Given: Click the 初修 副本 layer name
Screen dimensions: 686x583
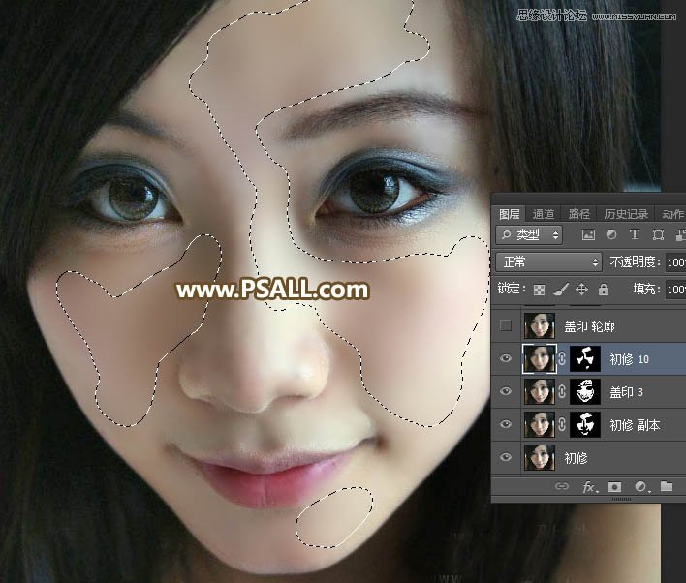Looking at the screenshot, I should [x=635, y=425].
